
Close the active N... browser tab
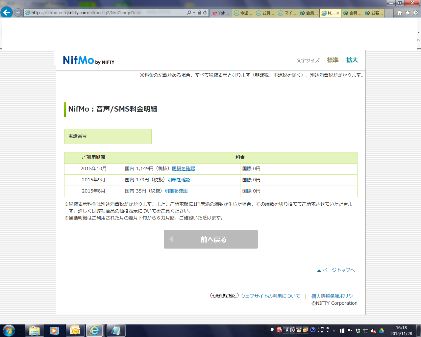[338, 13]
